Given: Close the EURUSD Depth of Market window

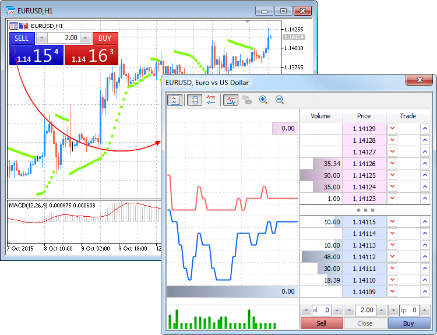Looking at the screenshot, I should tap(420, 80).
